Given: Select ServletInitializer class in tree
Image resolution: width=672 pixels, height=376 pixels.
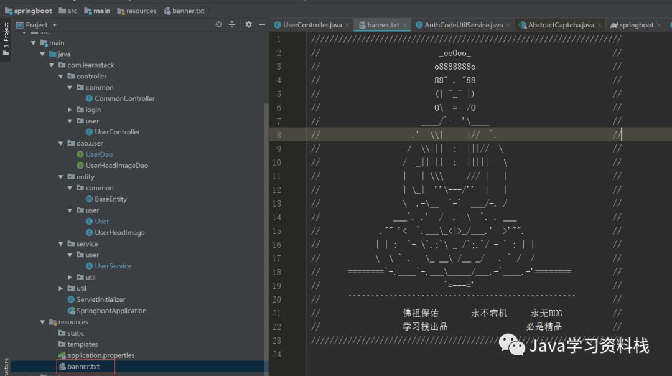Looking at the screenshot, I should coord(101,299).
